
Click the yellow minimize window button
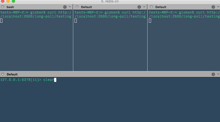click(x=8, y=1)
